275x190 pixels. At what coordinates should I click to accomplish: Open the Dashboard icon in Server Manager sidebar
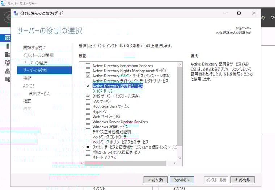(x=7, y=38)
